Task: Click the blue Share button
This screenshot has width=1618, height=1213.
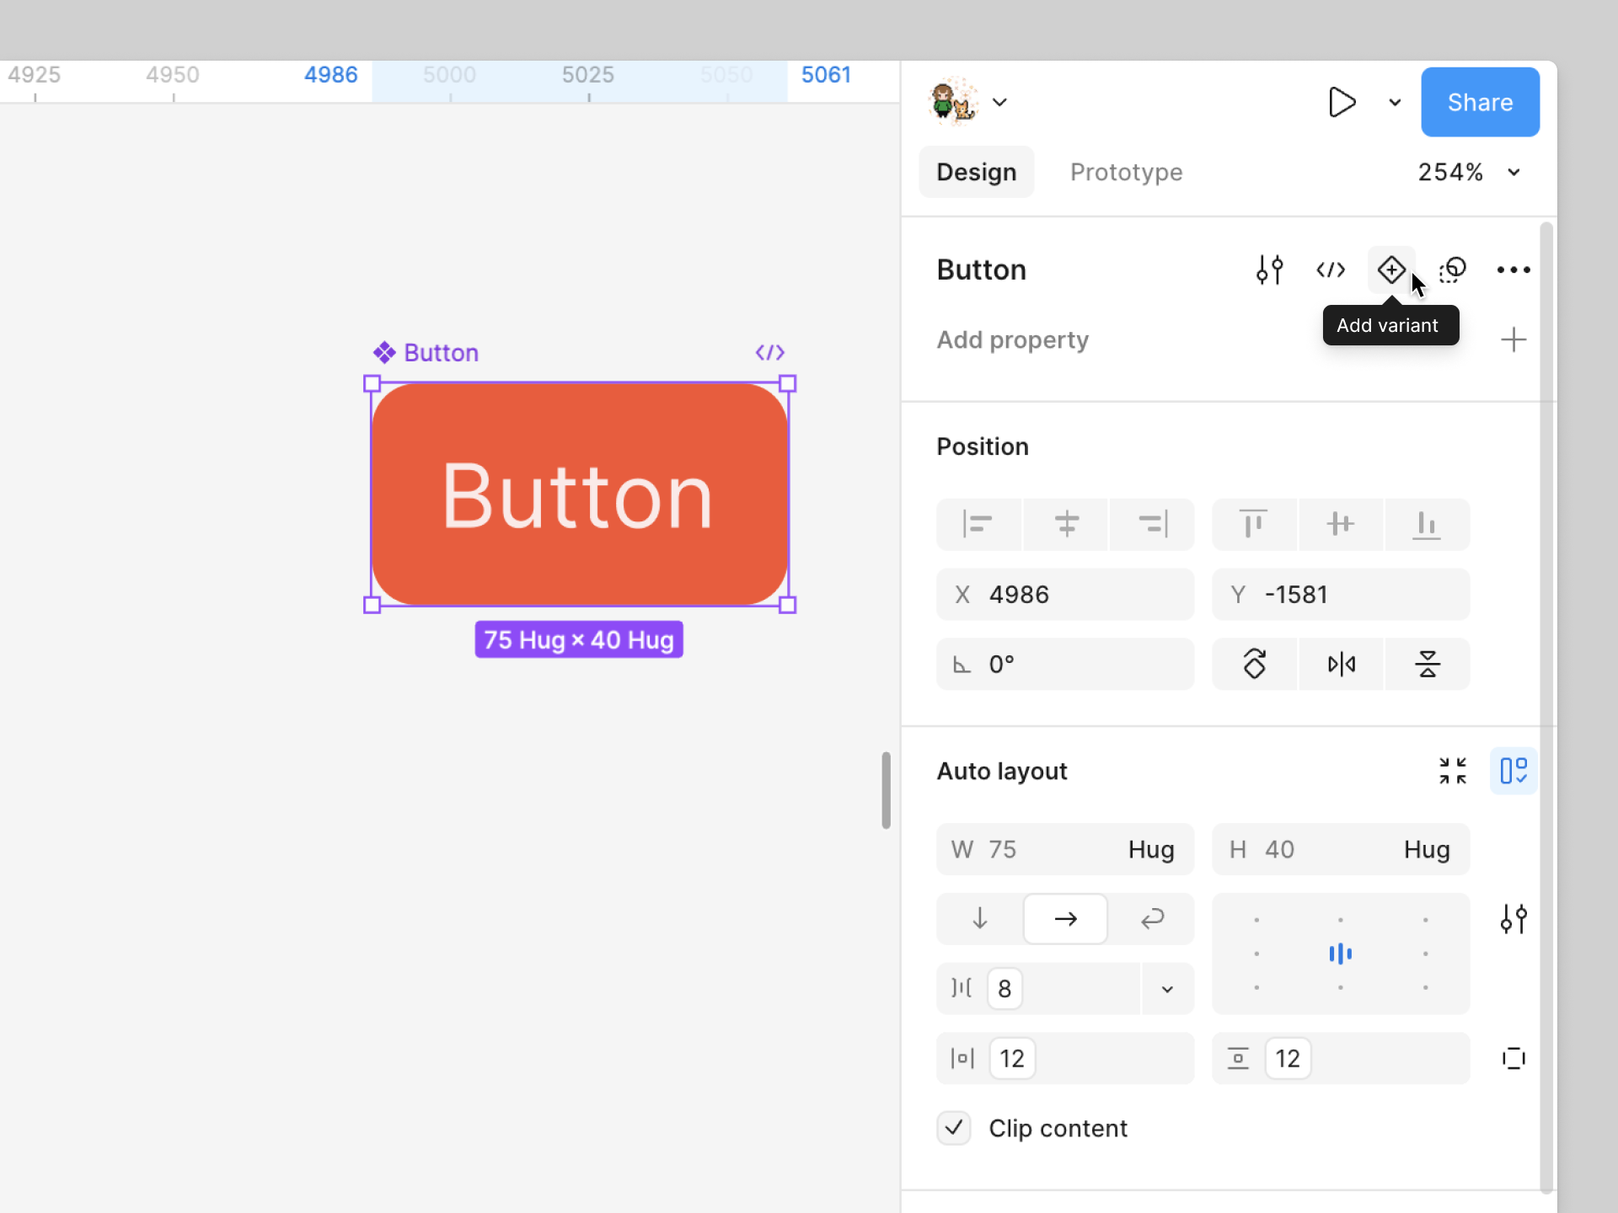Action: (1480, 103)
